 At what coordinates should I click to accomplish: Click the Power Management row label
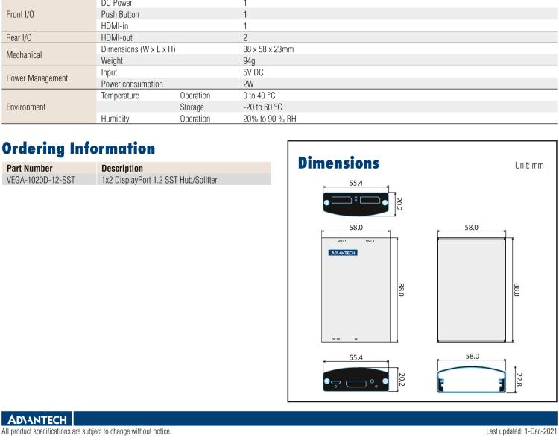tap(36, 78)
